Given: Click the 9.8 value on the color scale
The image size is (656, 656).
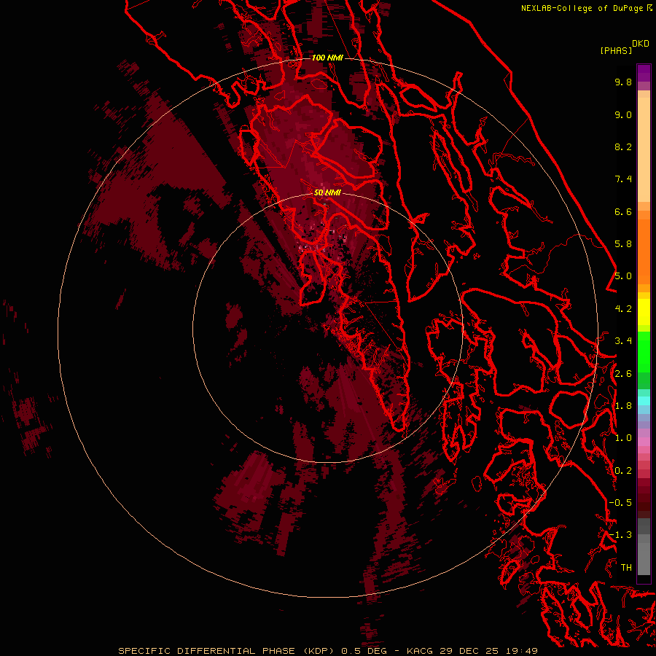Looking at the screenshot, I should 623,82.
